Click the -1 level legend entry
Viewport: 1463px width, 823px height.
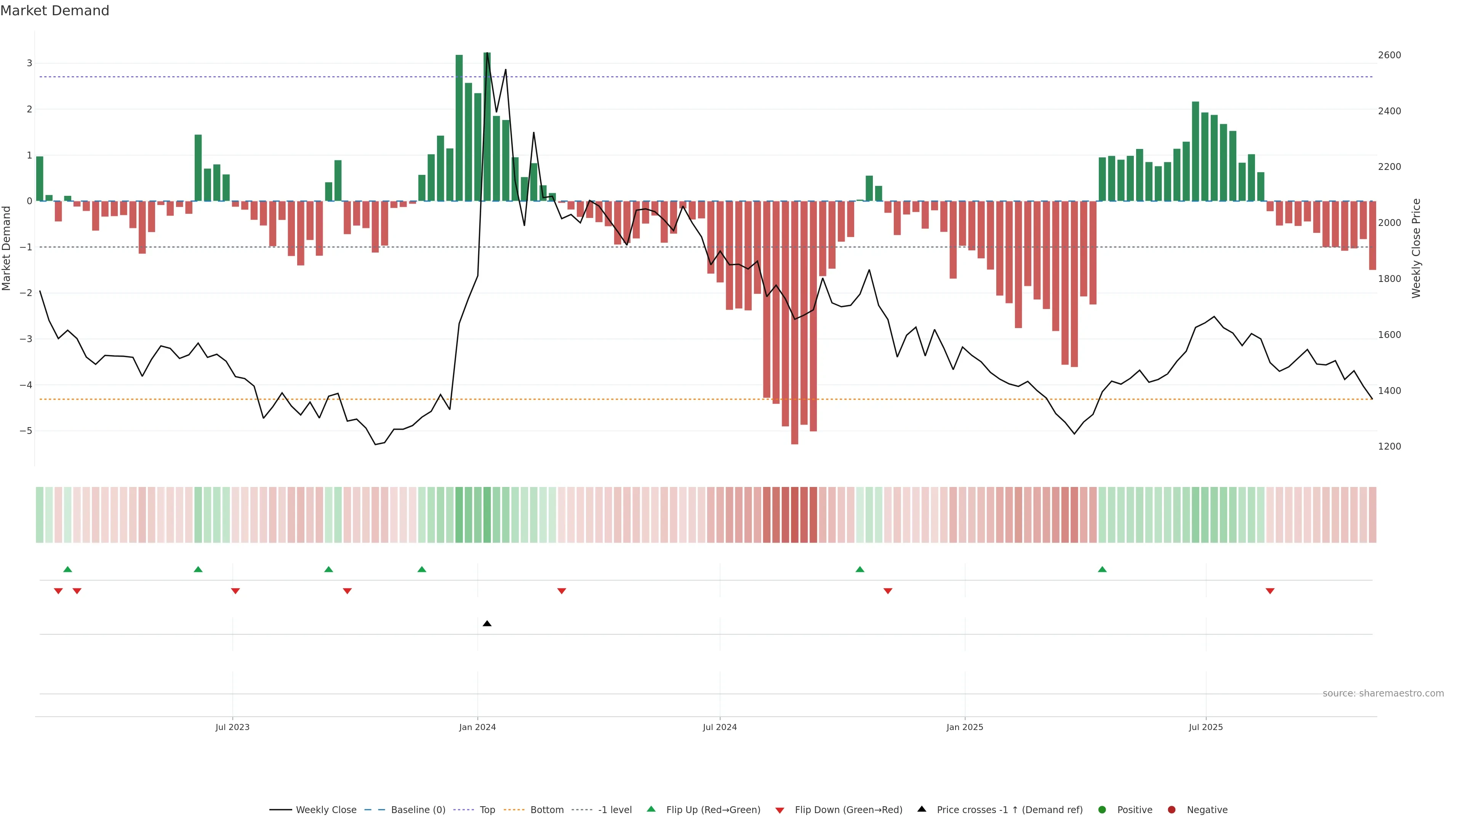[x=615, y=810]
